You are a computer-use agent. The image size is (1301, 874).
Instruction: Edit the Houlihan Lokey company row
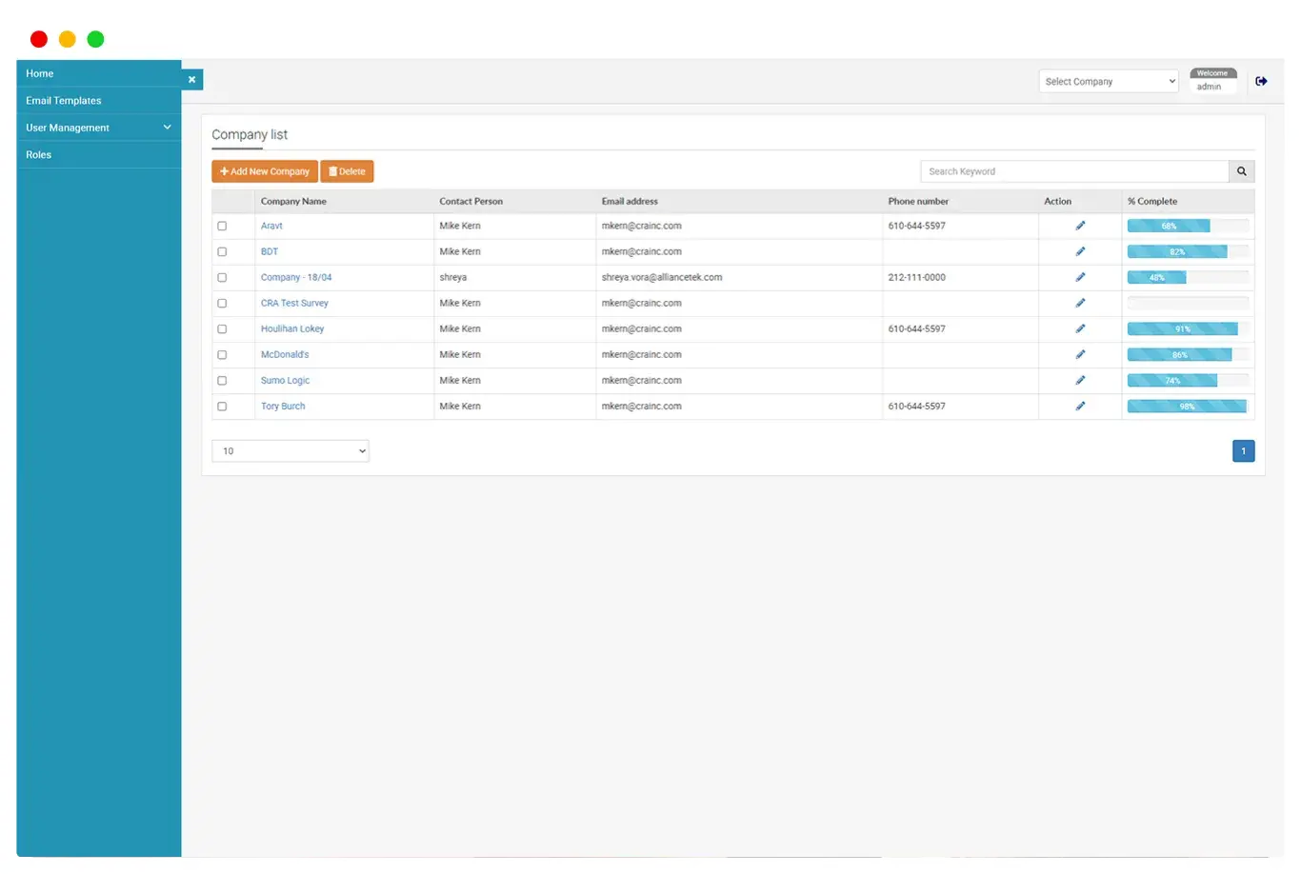coord(1080,328)
